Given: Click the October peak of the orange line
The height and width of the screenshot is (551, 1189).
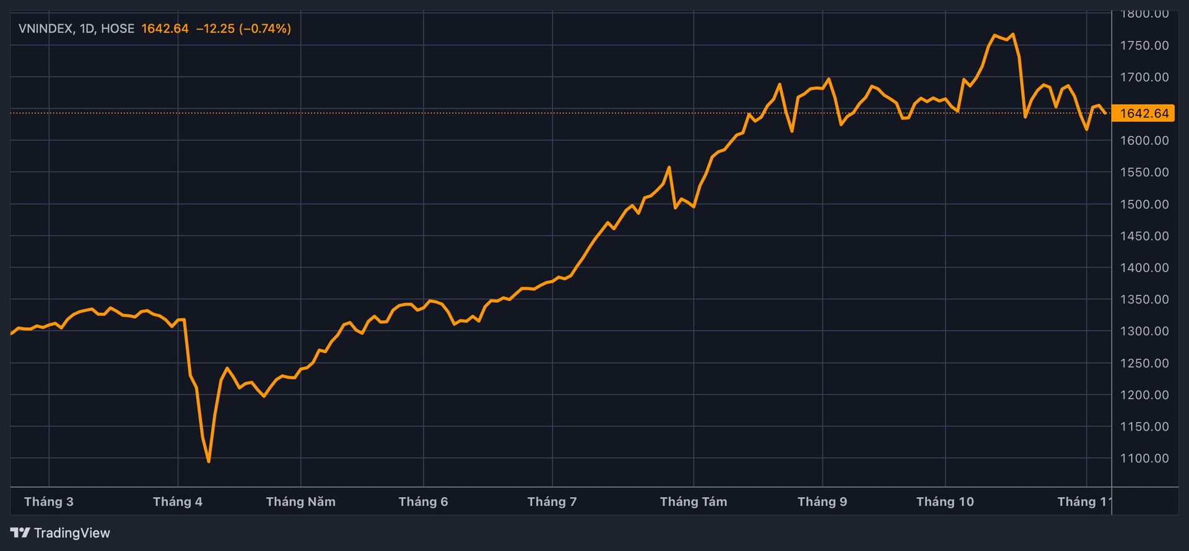Looking at the screenshot, I should [x=1013, y=35].
